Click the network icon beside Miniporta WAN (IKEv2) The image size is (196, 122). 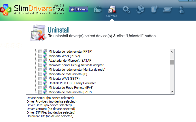(45, 56)
